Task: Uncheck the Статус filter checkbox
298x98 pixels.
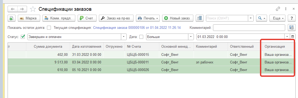Action: [23, 37]
